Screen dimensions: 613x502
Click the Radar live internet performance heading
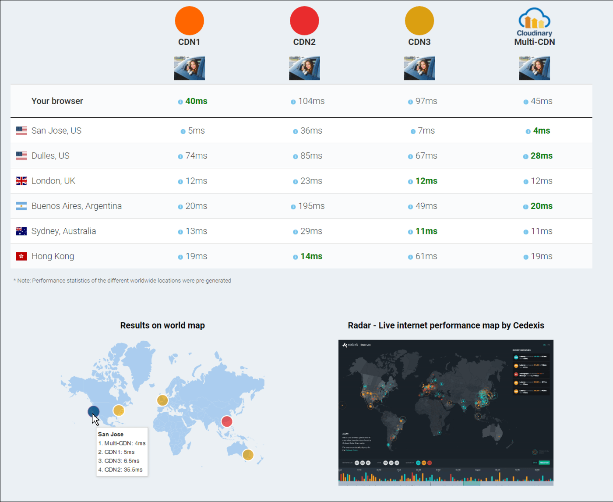(446, 325)
